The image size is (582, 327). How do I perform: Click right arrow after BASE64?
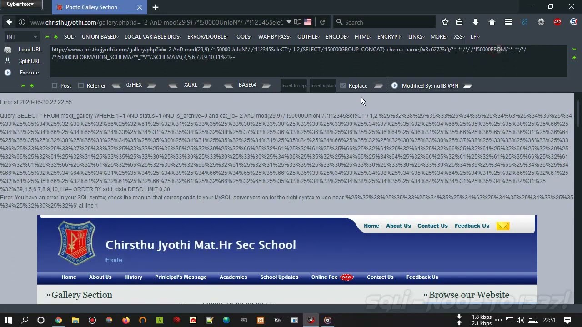point(266,85)
